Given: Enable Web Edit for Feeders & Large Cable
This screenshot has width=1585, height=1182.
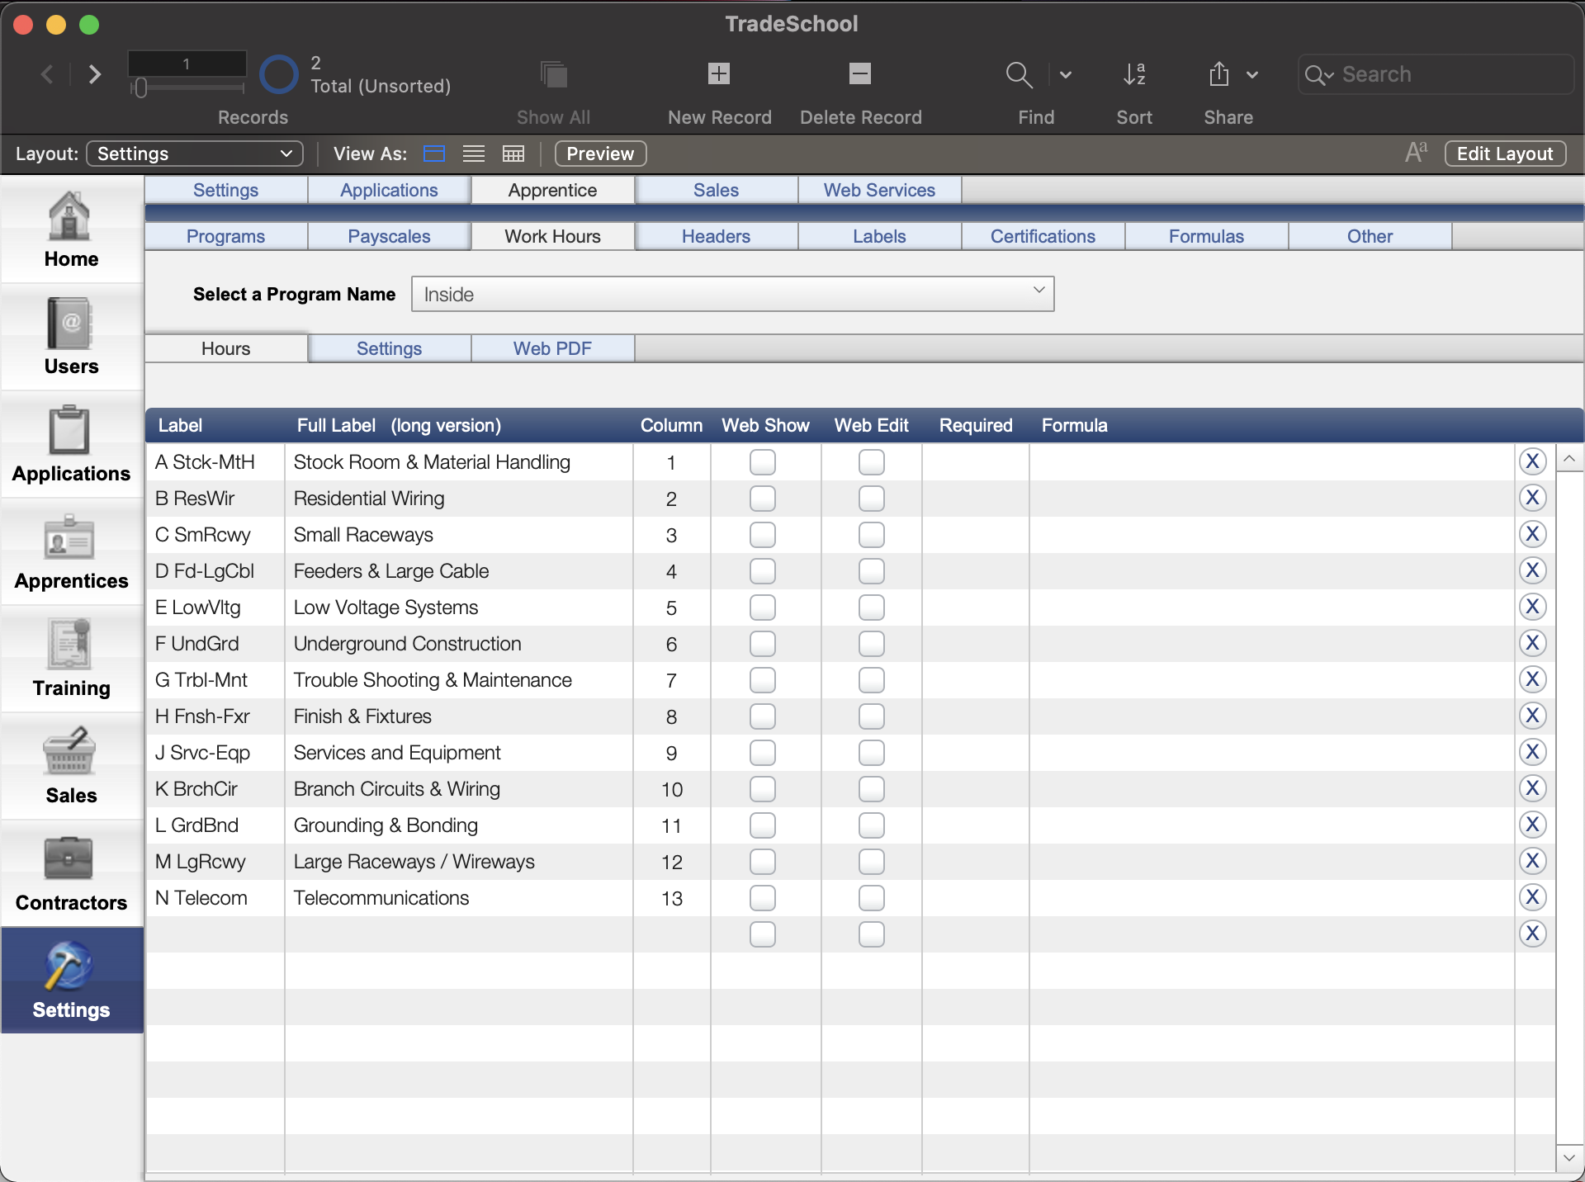Looking at the screenshot, I should [x=872, y=571].
